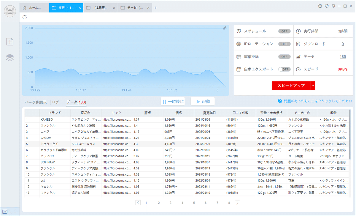Click the Octoparse crab logo
Viewport: 356px width, 216px height.
pyautogui.click(x=10, y=11)
